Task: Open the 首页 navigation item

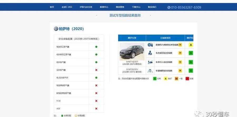Action: click(52, 7)
